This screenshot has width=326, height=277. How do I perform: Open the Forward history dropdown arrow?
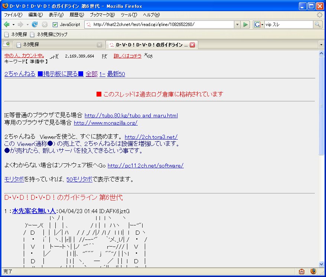pos(27,25)
